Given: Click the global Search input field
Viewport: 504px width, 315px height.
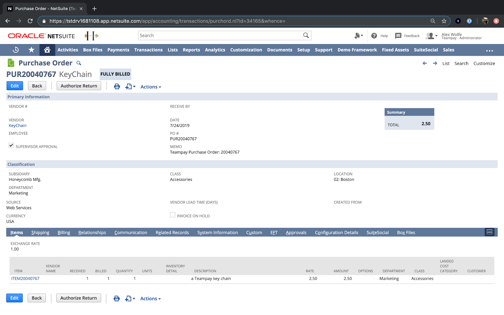Looking at the screenshot, I should (220, 35).
